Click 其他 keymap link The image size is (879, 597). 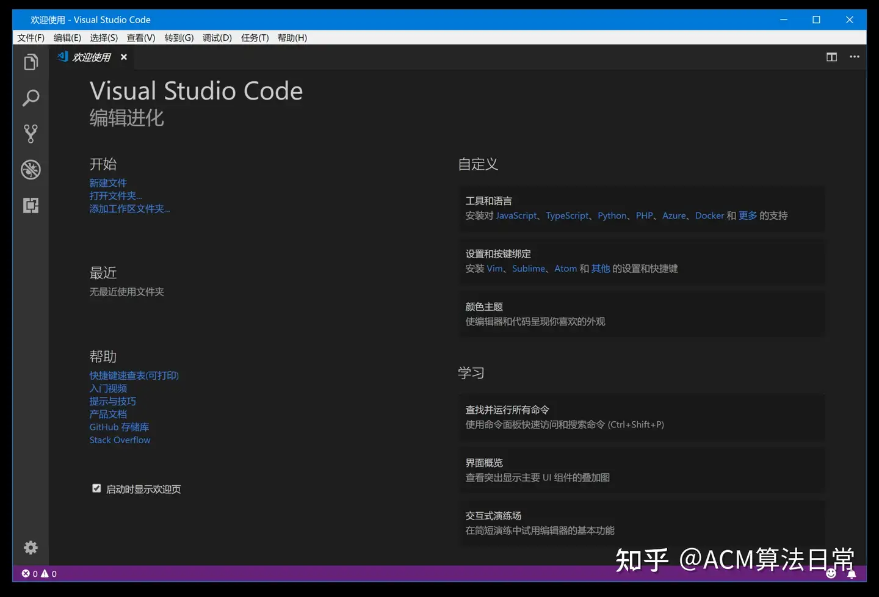click(x=601, y=269)
